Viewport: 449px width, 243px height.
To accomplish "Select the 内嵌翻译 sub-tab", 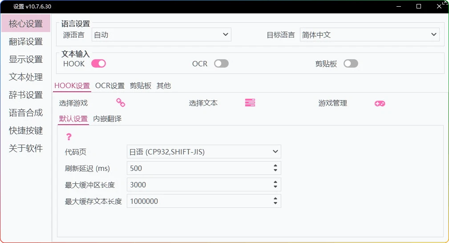I will [107, 119].
